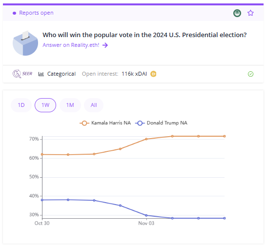Click the Harris data point at Nov 03
Viewport: 266px width, 248px height.
coord(146,139)
